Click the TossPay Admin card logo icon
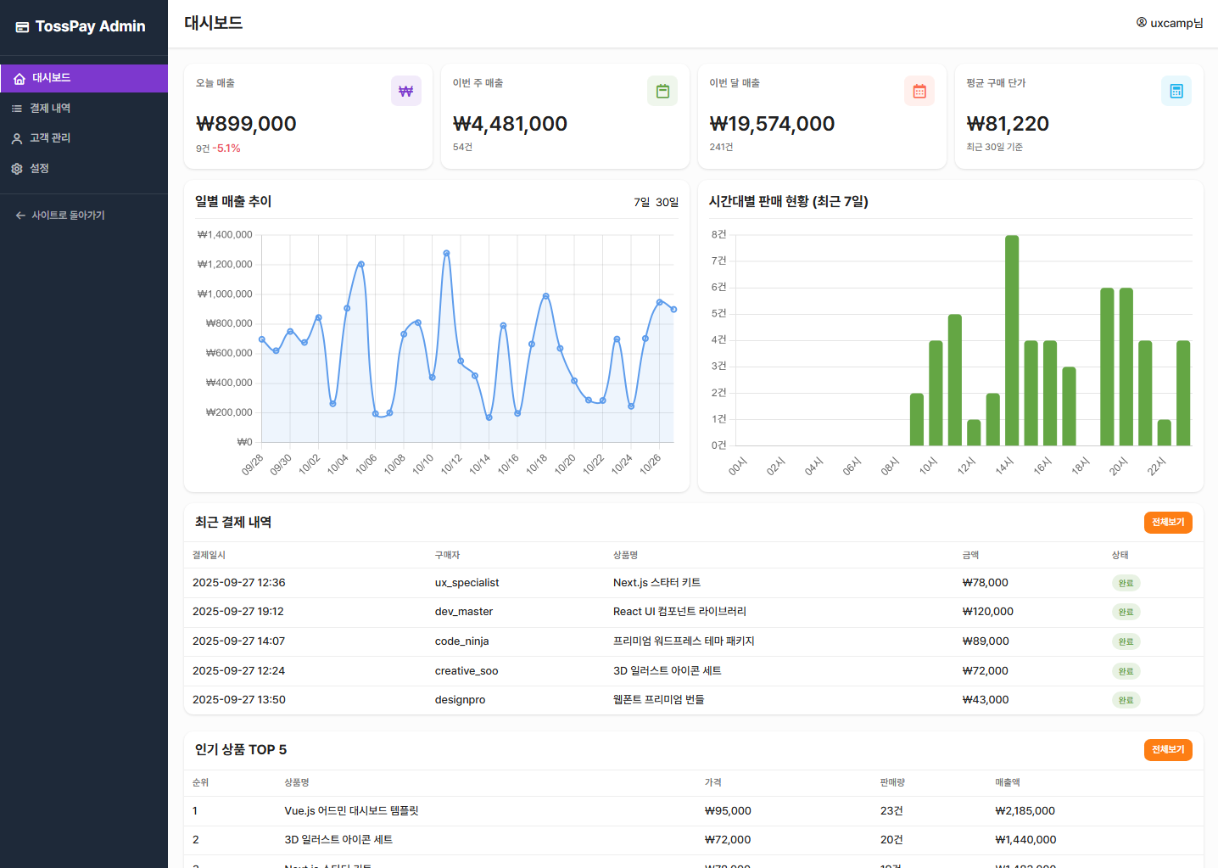The width and height of the screenshot is (1218, 868). [22, 27]
